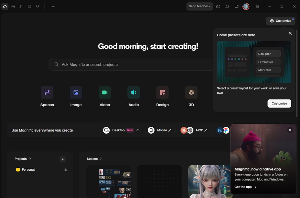The height and width of the screenshot is (198, 300).
Task: Click the Desktop monitor icon
Action: (106, 130)
